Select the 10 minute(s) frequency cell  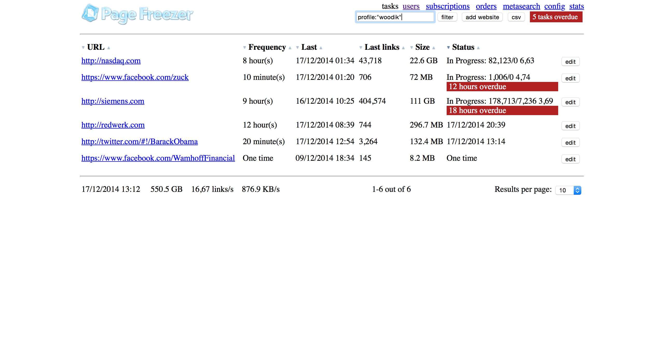click(264, 77)
